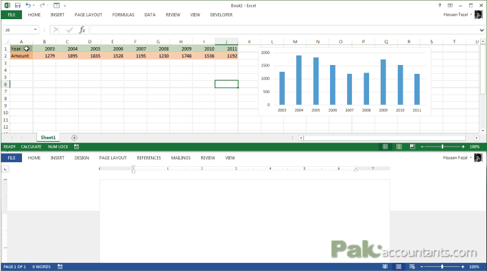
Task: Switch to Excel PAGE LAYOUT tab
Action: click(88, 15)
